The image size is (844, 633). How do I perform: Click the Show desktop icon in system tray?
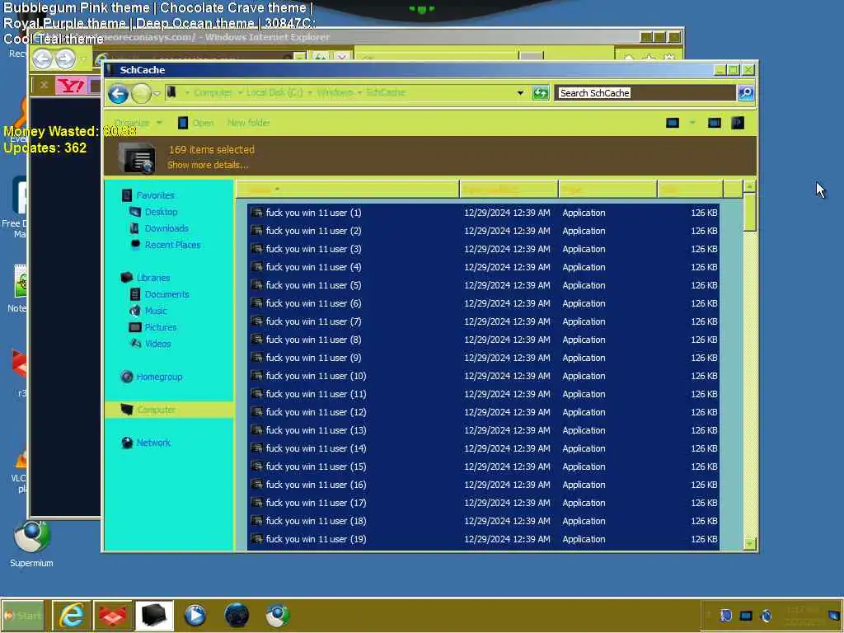[x=834, y=615]
